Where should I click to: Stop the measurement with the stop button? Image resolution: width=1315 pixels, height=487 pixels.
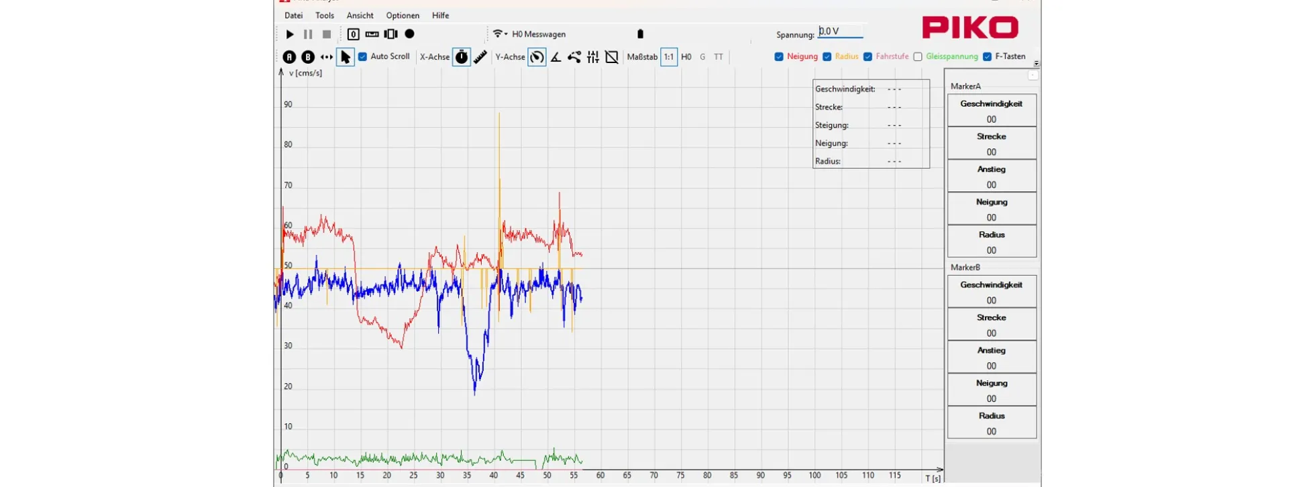coord(327,34)
